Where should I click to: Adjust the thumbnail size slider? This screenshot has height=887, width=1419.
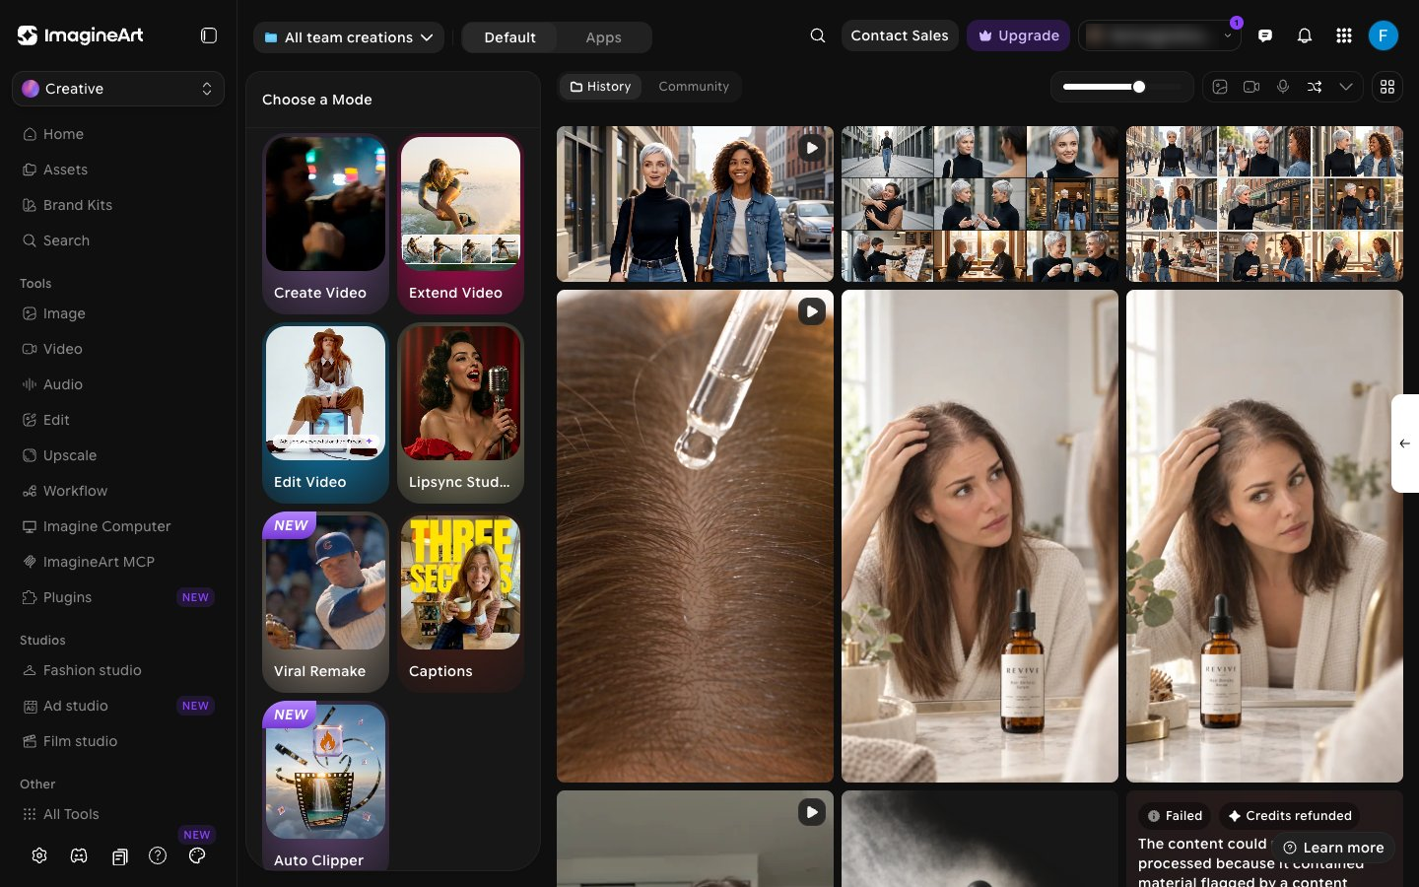tap(1121, 87)
